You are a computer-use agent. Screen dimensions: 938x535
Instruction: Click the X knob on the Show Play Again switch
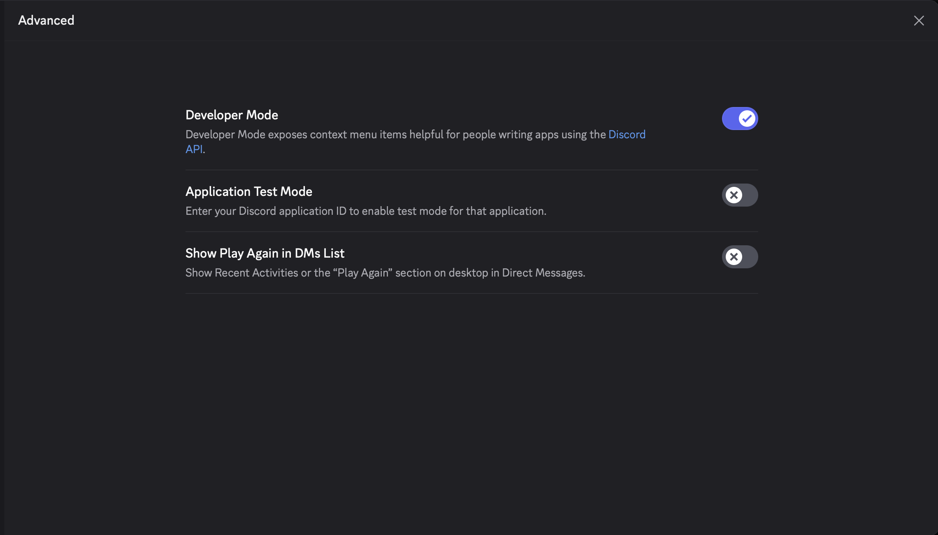pos(734,257)
